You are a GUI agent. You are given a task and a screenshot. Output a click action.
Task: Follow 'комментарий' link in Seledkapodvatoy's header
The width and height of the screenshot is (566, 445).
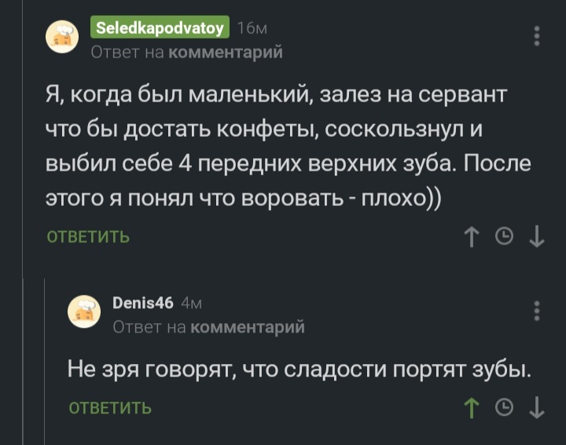point(226,53)
